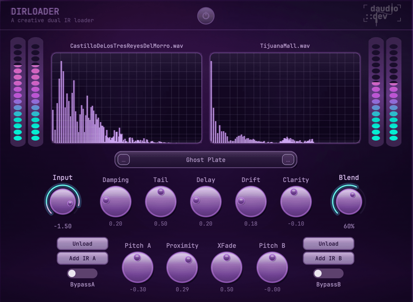413x302 pixels.
Task: Unload impulse response A
Action: coord(83,244)
